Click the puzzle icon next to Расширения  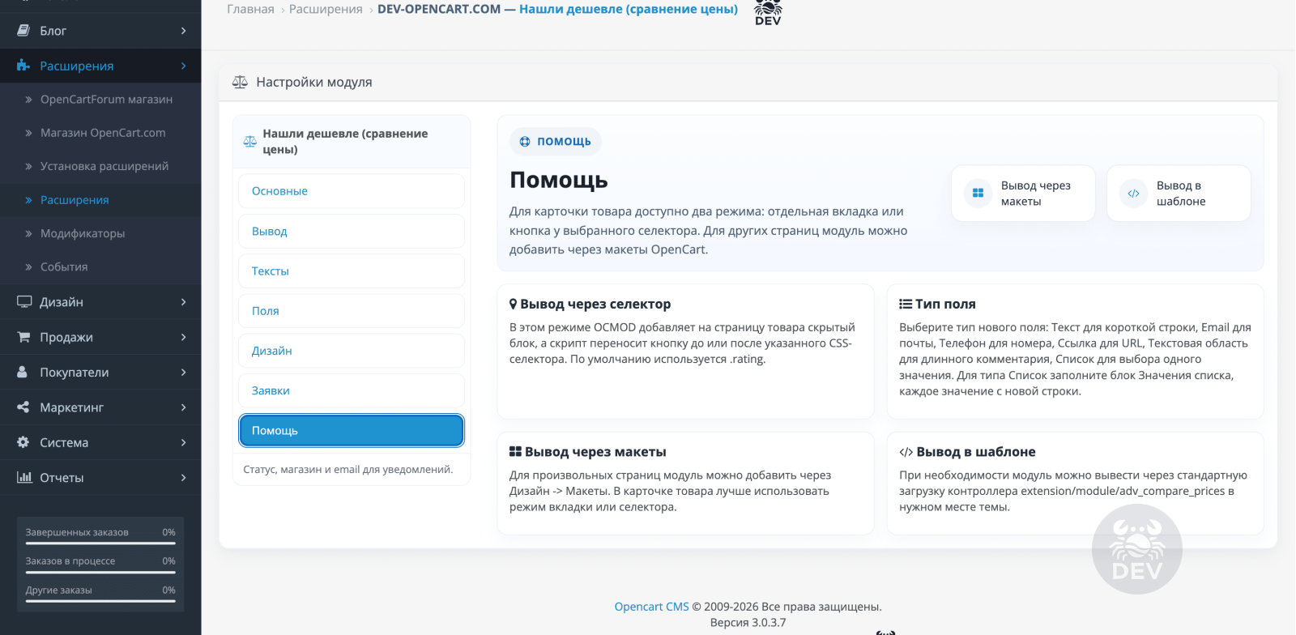(x=23, y=66)
